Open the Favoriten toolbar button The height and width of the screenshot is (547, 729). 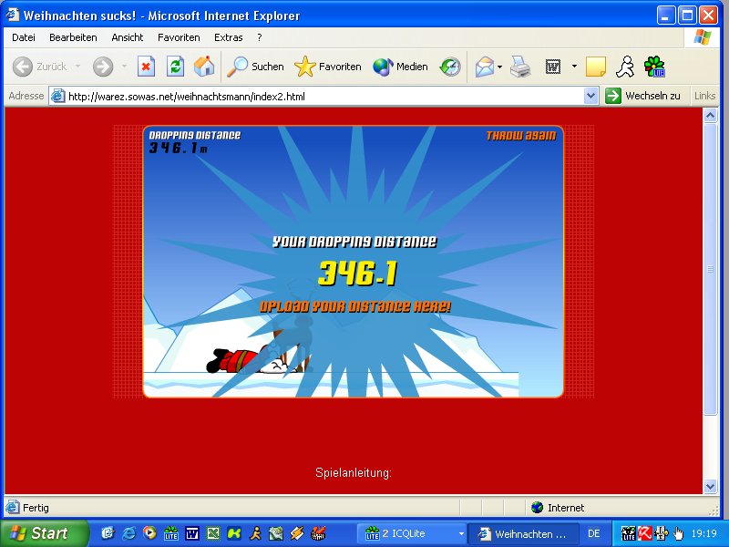pos(328,67)
